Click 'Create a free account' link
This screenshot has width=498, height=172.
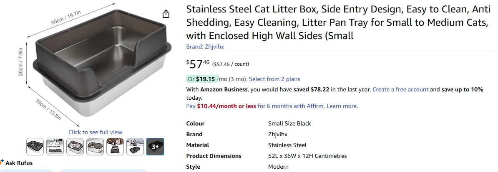coord(400,89)
